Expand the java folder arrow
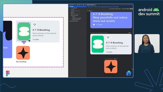The width and height of the screenshot is (163, 92). [70, 9]
